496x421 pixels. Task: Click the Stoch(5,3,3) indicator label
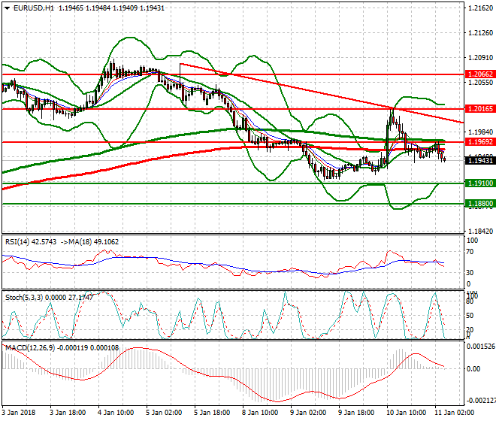coord(23,298)
